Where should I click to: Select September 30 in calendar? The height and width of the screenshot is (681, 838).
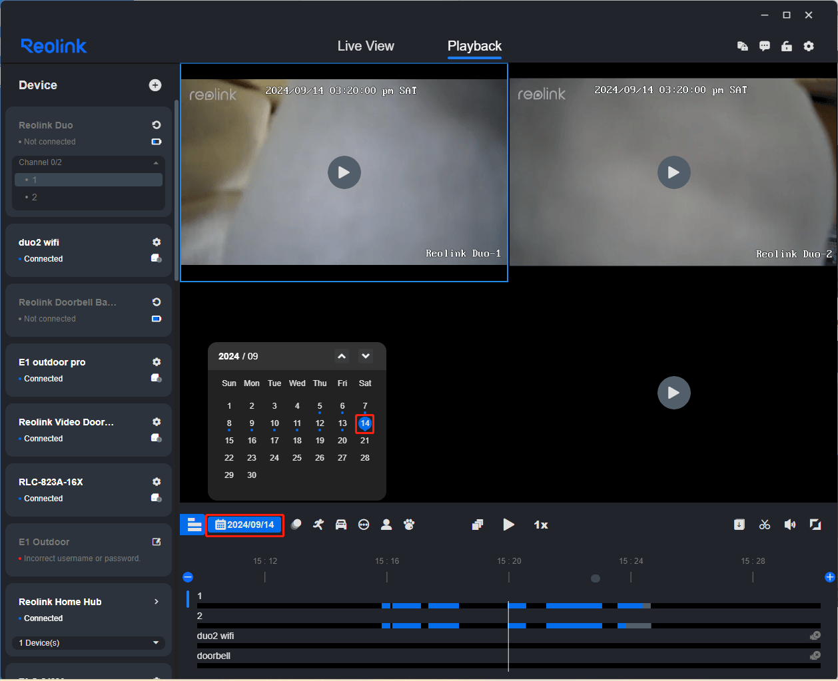(252, 475)
